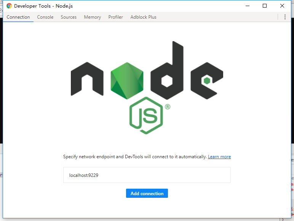Open the Sources tab
Image resolution: width=294 pixels, height=221 pixels.
pos(69,17)
